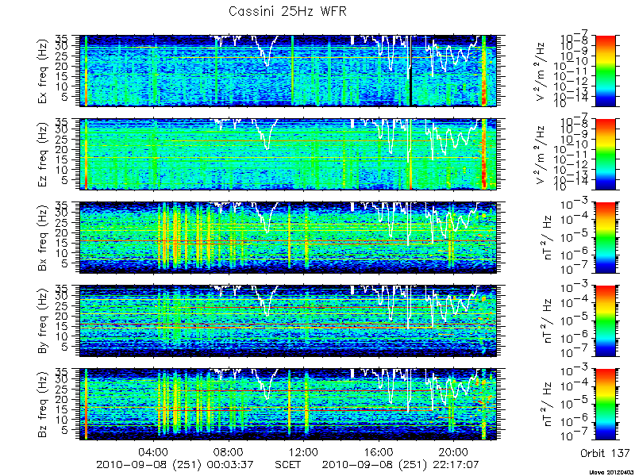Click the "04:00" time axis tick label
Viewport: 635px width, 476px height.
coord(153,452)
